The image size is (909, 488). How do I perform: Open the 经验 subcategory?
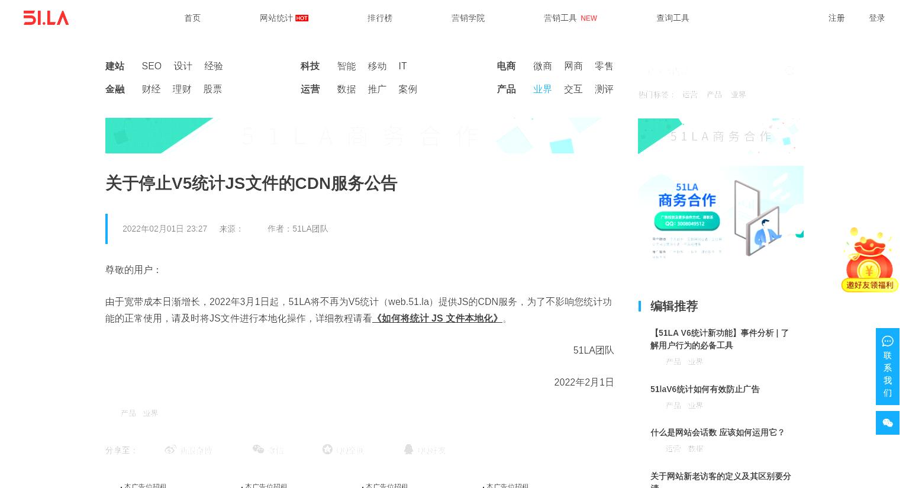click(214, 66)
